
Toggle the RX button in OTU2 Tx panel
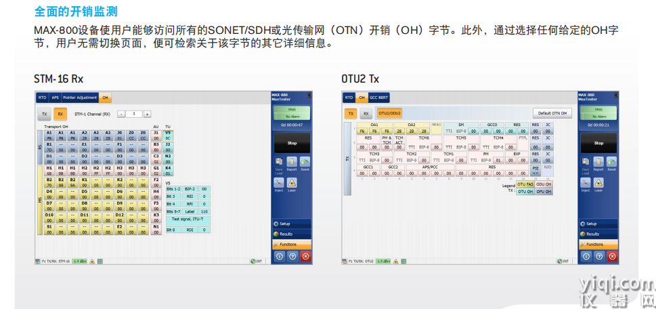coord(366,114)
